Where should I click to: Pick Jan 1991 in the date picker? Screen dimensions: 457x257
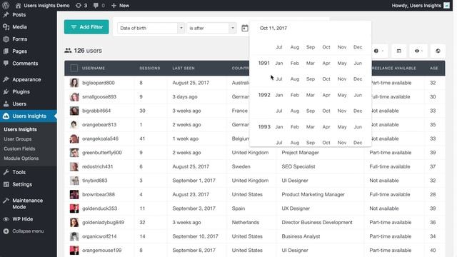[x=279, y=64]
